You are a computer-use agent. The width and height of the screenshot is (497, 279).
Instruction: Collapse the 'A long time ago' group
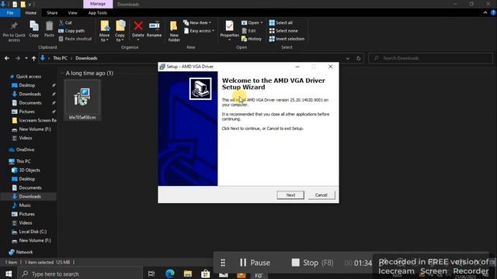[x=62, y=73]
